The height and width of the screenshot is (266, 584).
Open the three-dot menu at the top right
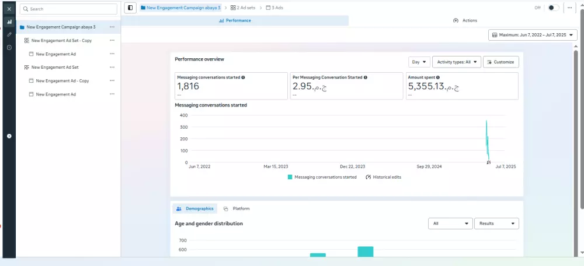(569, 8)
